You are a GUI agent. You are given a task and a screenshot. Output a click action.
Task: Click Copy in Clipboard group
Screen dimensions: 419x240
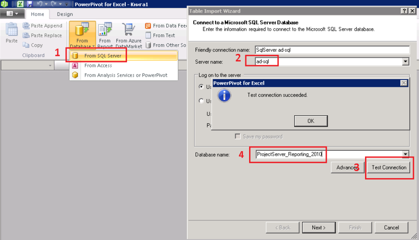pos(33,45)
